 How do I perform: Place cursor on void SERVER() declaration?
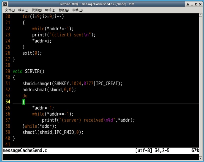coord(28,71)
